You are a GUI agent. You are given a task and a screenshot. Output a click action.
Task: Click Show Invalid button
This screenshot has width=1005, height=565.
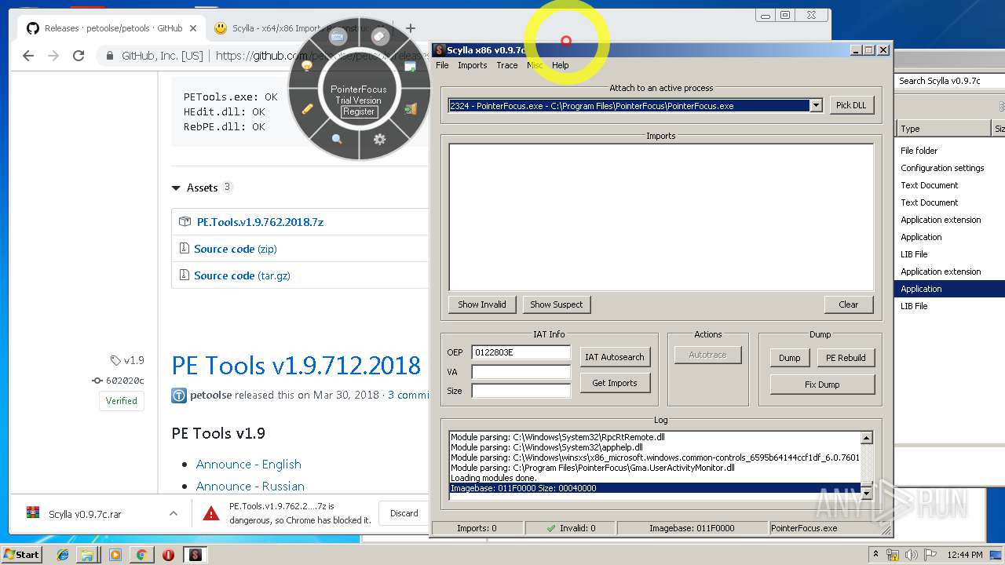pos(482,304)
